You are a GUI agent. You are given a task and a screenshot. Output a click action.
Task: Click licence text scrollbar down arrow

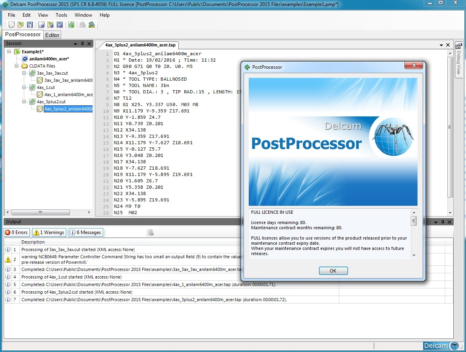click(414, 255)
